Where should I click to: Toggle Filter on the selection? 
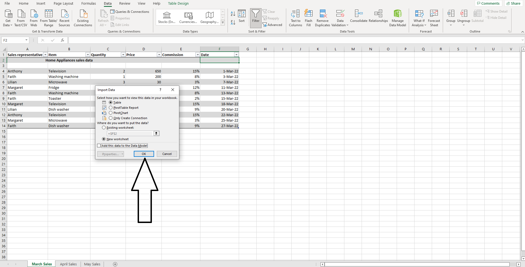click(x=255, y=17)
